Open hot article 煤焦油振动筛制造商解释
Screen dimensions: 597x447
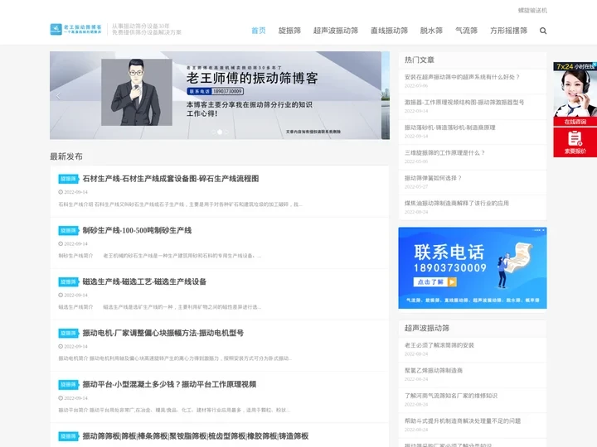[457, 204]
